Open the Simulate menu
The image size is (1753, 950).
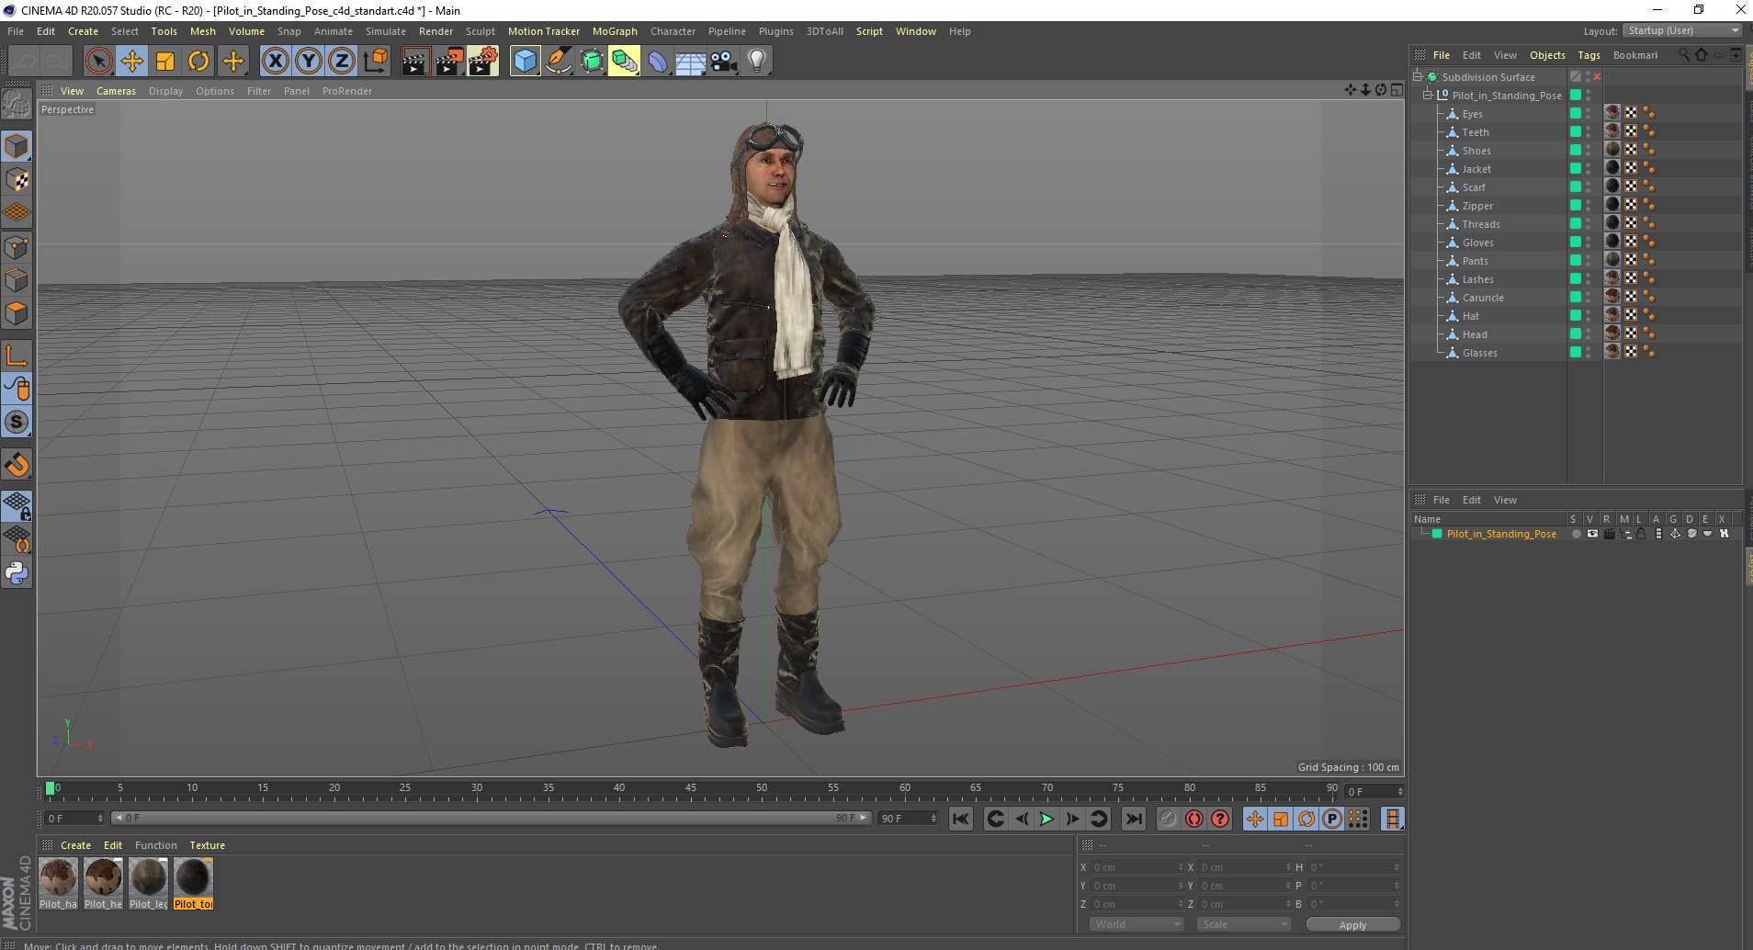click(x=386, y=31)
